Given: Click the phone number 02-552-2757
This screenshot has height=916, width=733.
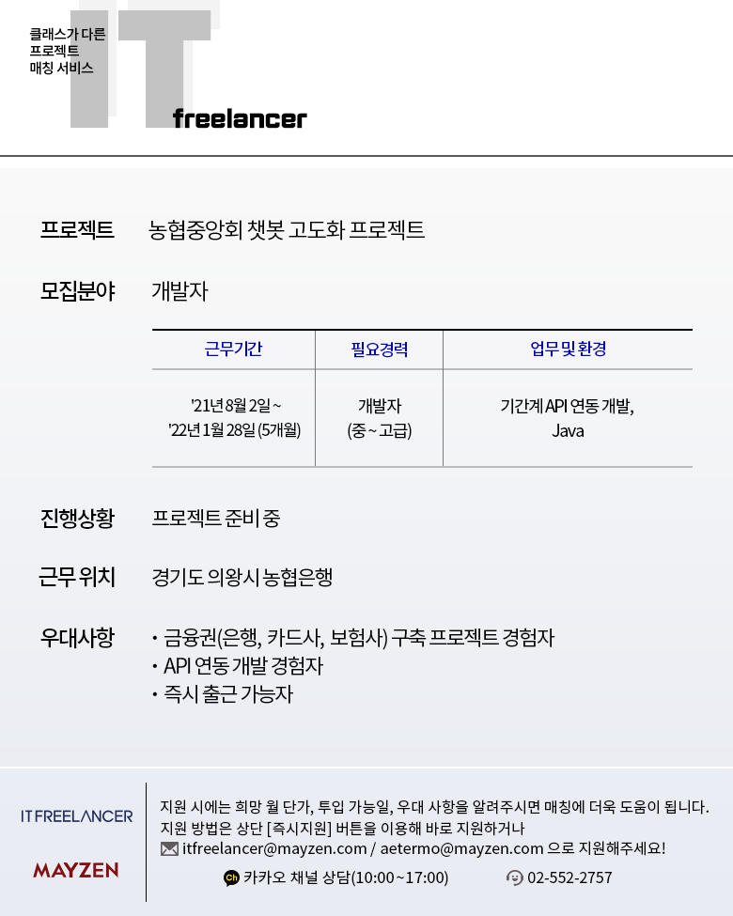Looking at the screenshot, I should coord(569,877).
